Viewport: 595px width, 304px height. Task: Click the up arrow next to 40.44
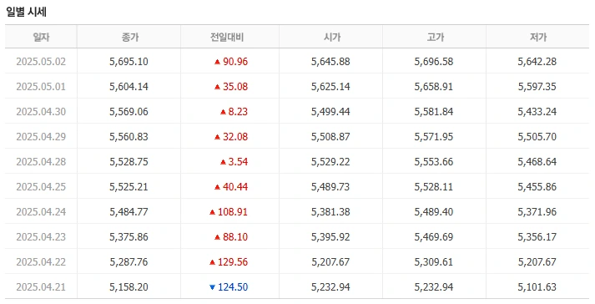coord(218,187)
